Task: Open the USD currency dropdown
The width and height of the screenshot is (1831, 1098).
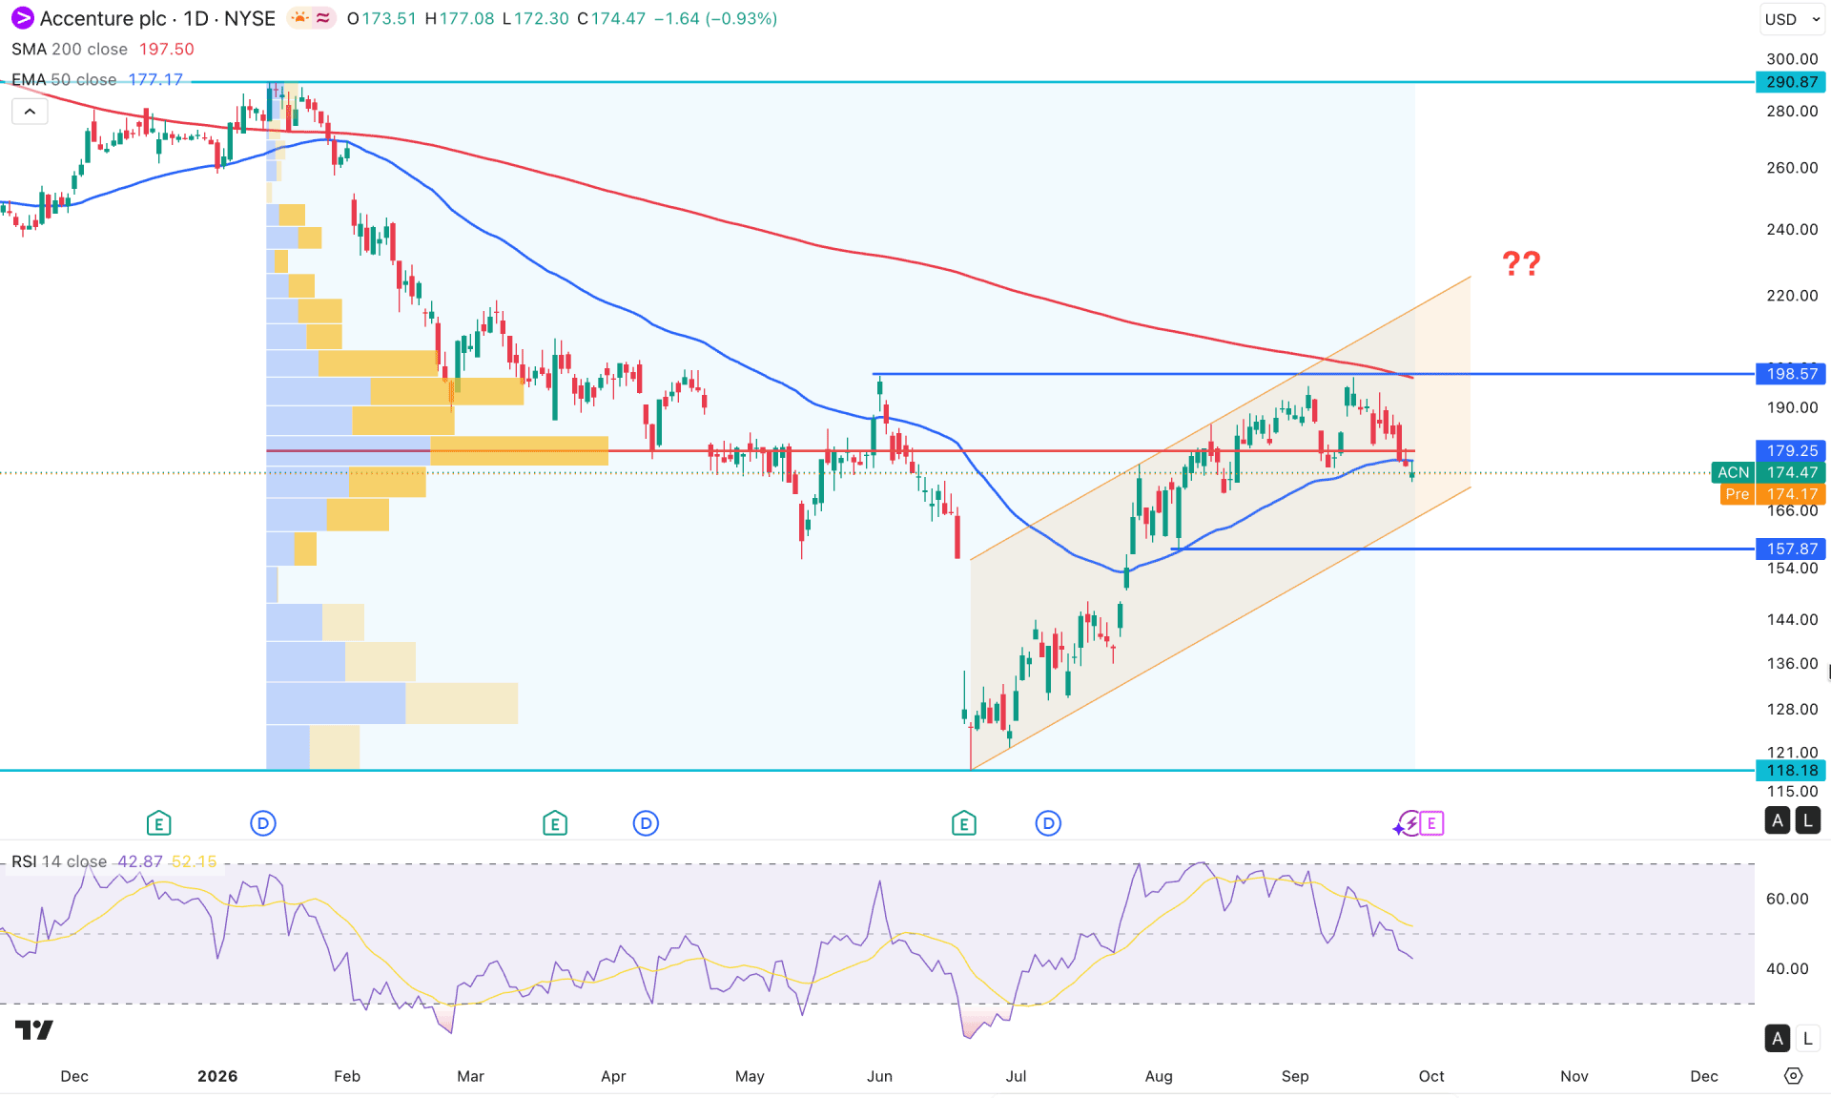Action: tap(1792, 19)
